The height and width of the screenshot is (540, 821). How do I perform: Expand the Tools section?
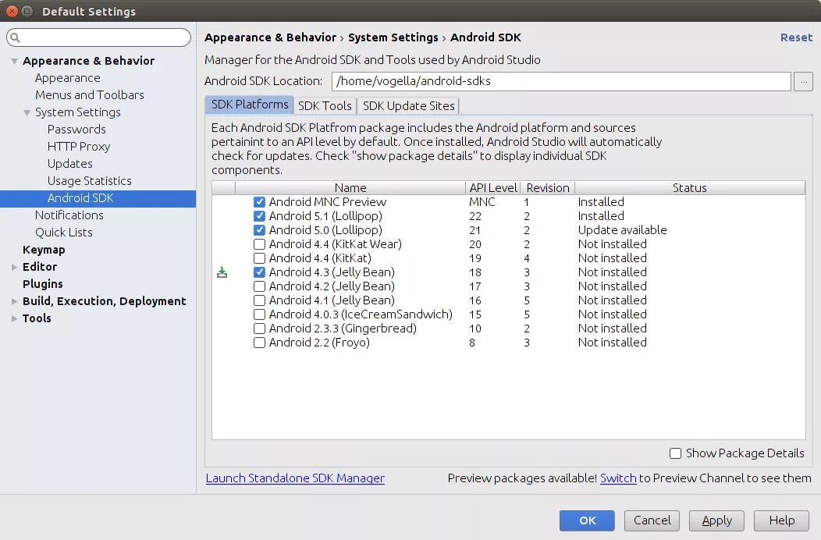point(14,318)
